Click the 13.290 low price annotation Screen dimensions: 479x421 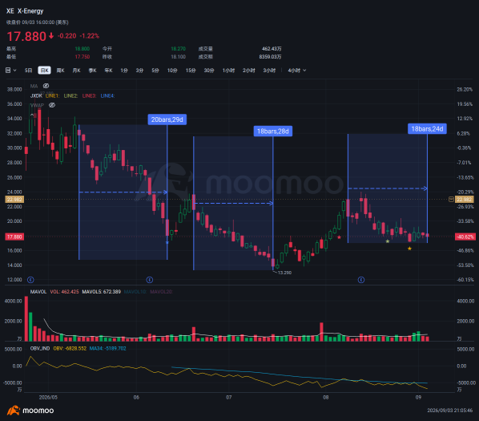click(x=284, y=273)
